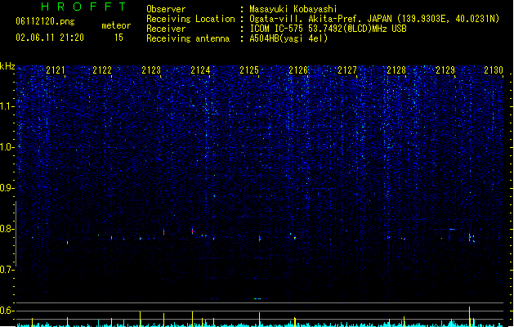The height and width of the screenshot is (327, 514).
Task: Click the Receiving antenna label
Action: click(x=188, y=38)
